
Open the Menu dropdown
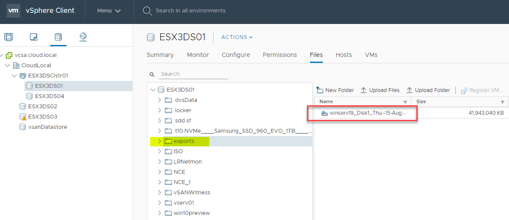[x=109, y=11]
